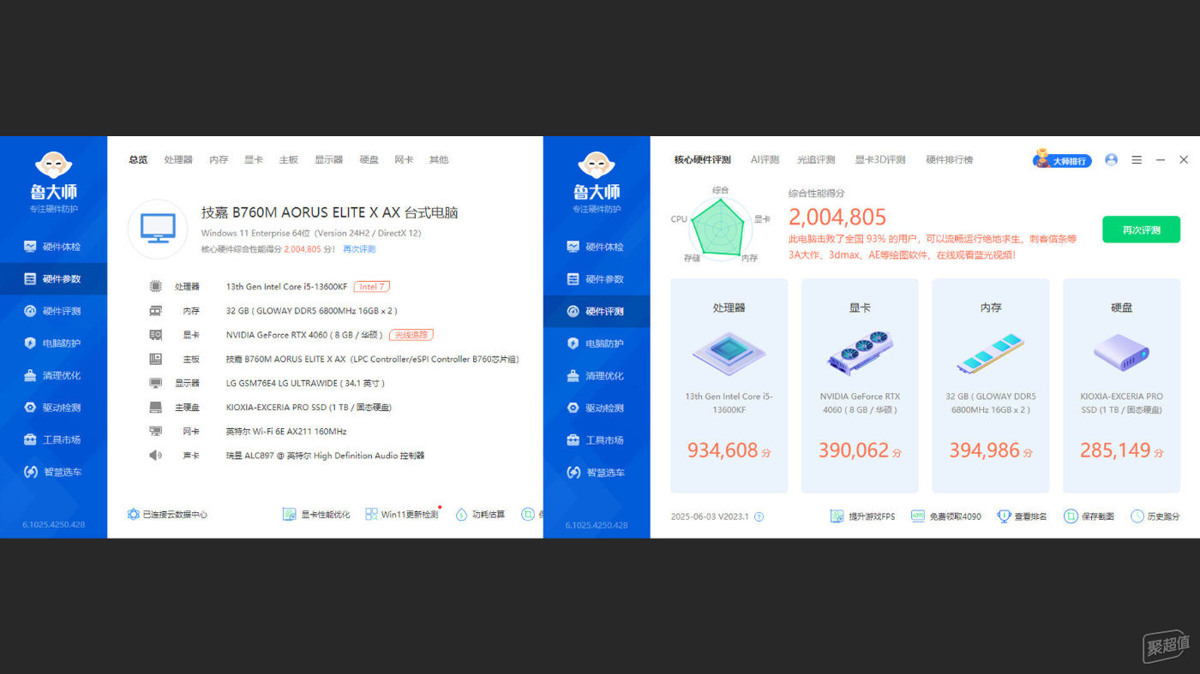The width and height of the screenshot is (1200, 674).
Task: Switch to 显示器 tab
Action: pyautogui.click(x=328, y=159)
